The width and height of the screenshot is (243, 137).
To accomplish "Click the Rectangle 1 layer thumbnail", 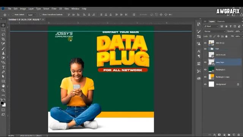I will (211, 69).
